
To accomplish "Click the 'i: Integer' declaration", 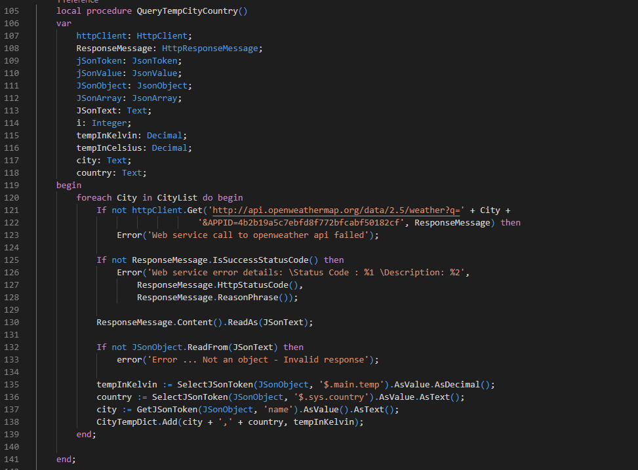I will point(104,123).
